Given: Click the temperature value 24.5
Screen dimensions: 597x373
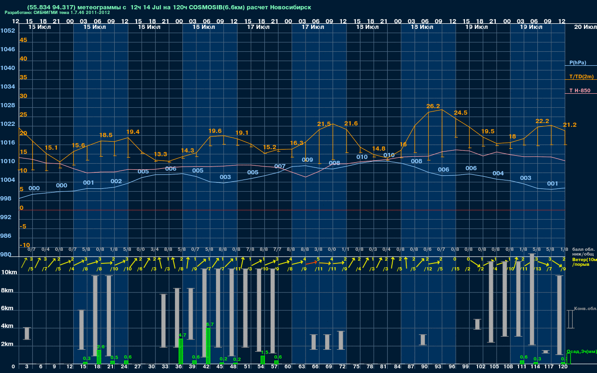Looking at the screenshot, I should pyautogui.click(x=460, y=113).
